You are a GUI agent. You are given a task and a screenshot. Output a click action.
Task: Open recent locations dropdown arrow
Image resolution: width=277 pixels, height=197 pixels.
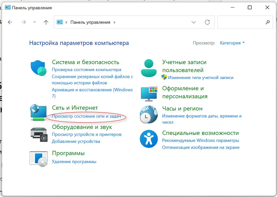[x=34, y=22]
